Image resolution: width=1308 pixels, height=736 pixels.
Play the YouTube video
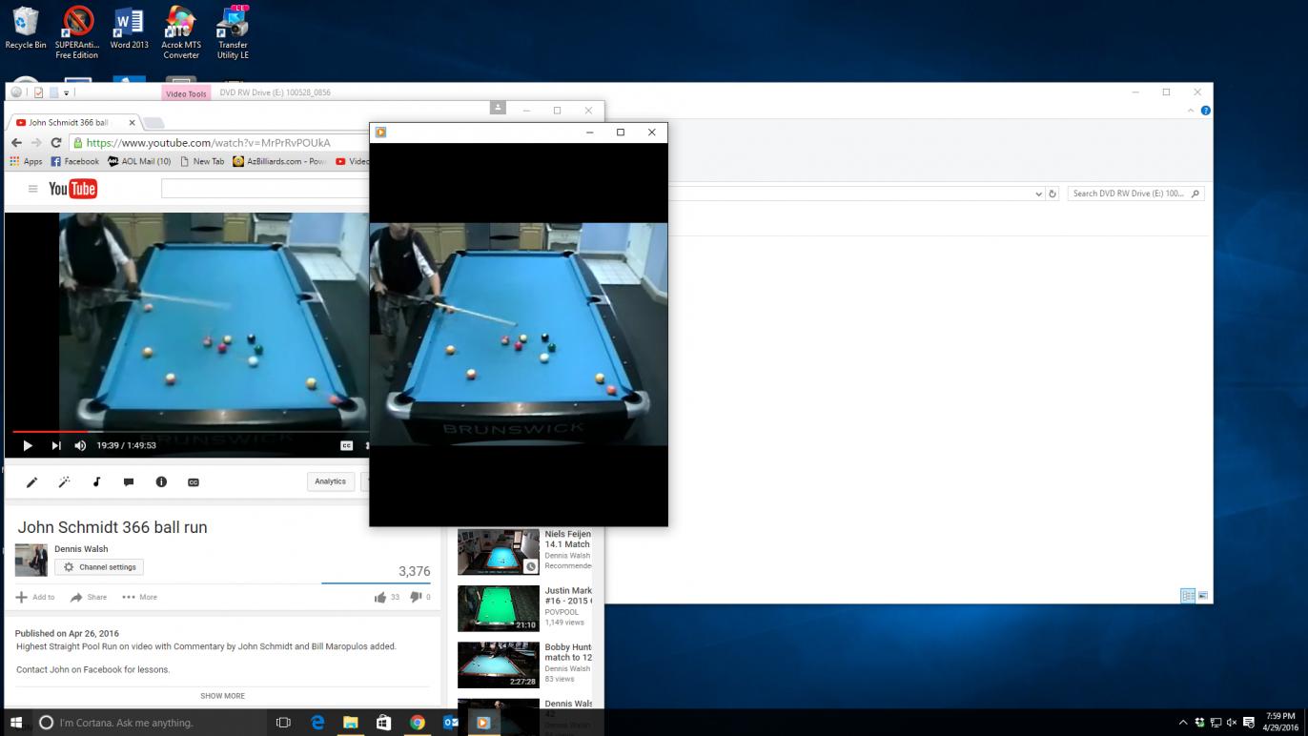click(x=28, y=445)
